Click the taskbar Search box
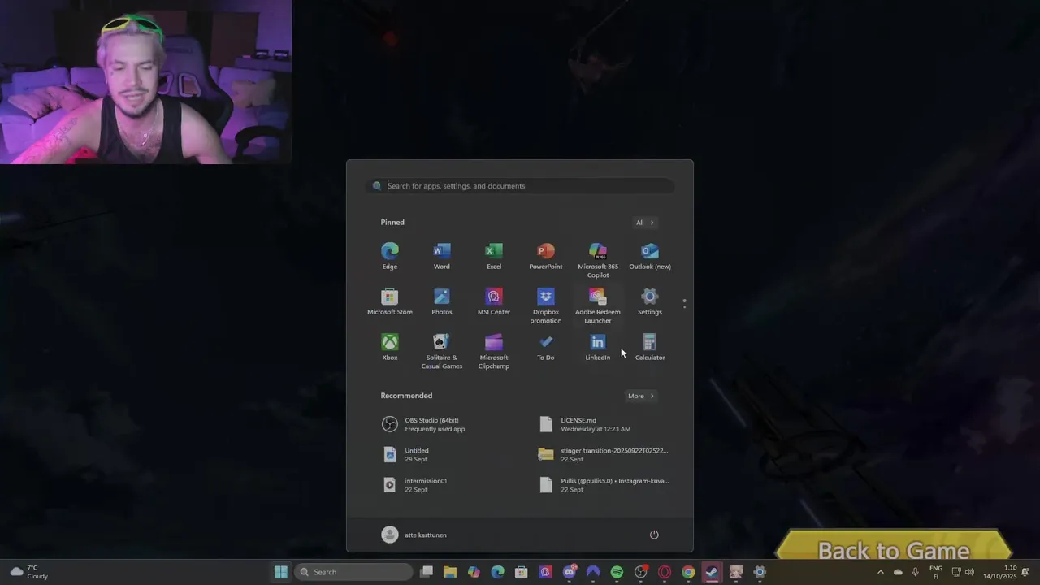The width and height of the screenshot is (1040, 585). 353,572
